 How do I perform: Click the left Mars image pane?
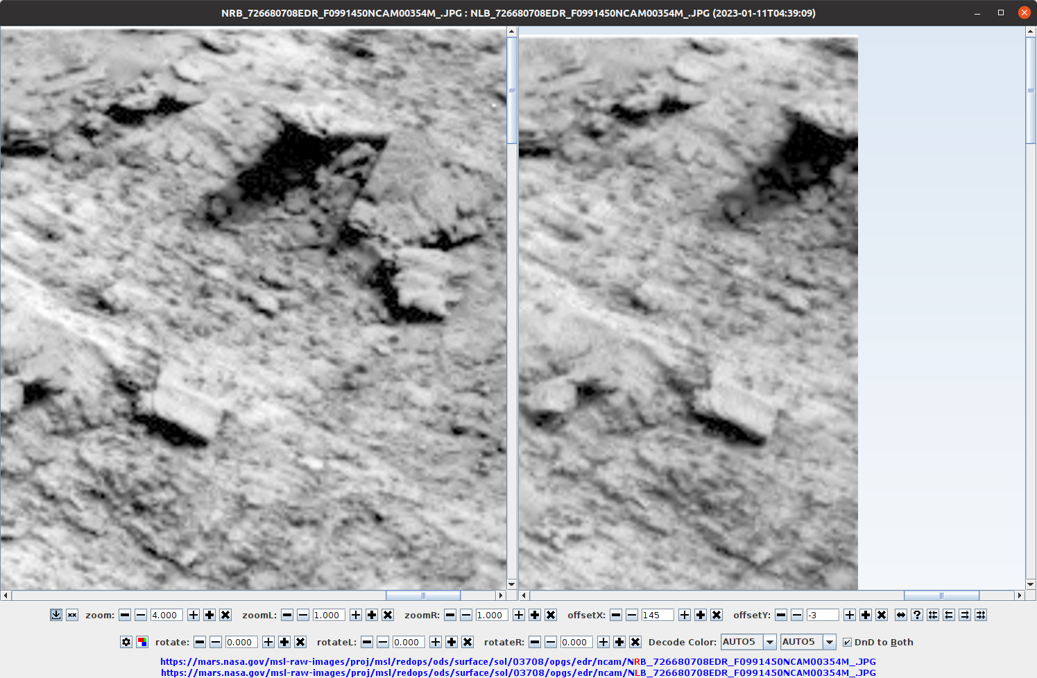point(253,308)
